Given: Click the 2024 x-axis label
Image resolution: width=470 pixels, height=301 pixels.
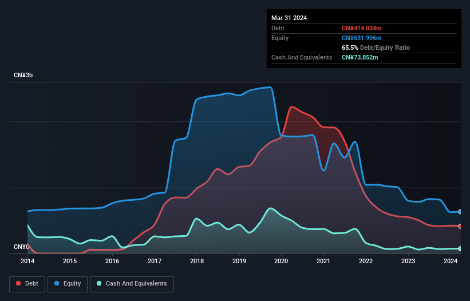Looking at the screenshot, I should (451, 261).
